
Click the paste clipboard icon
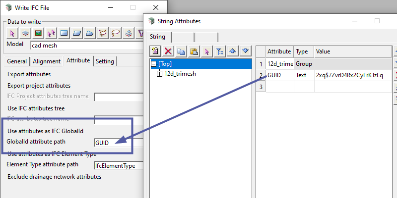click(x=194, y=51)
